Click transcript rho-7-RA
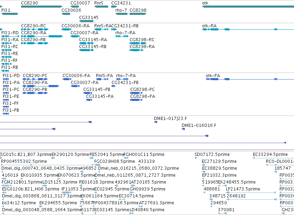 pyautogui.click(x=125, y=32)
